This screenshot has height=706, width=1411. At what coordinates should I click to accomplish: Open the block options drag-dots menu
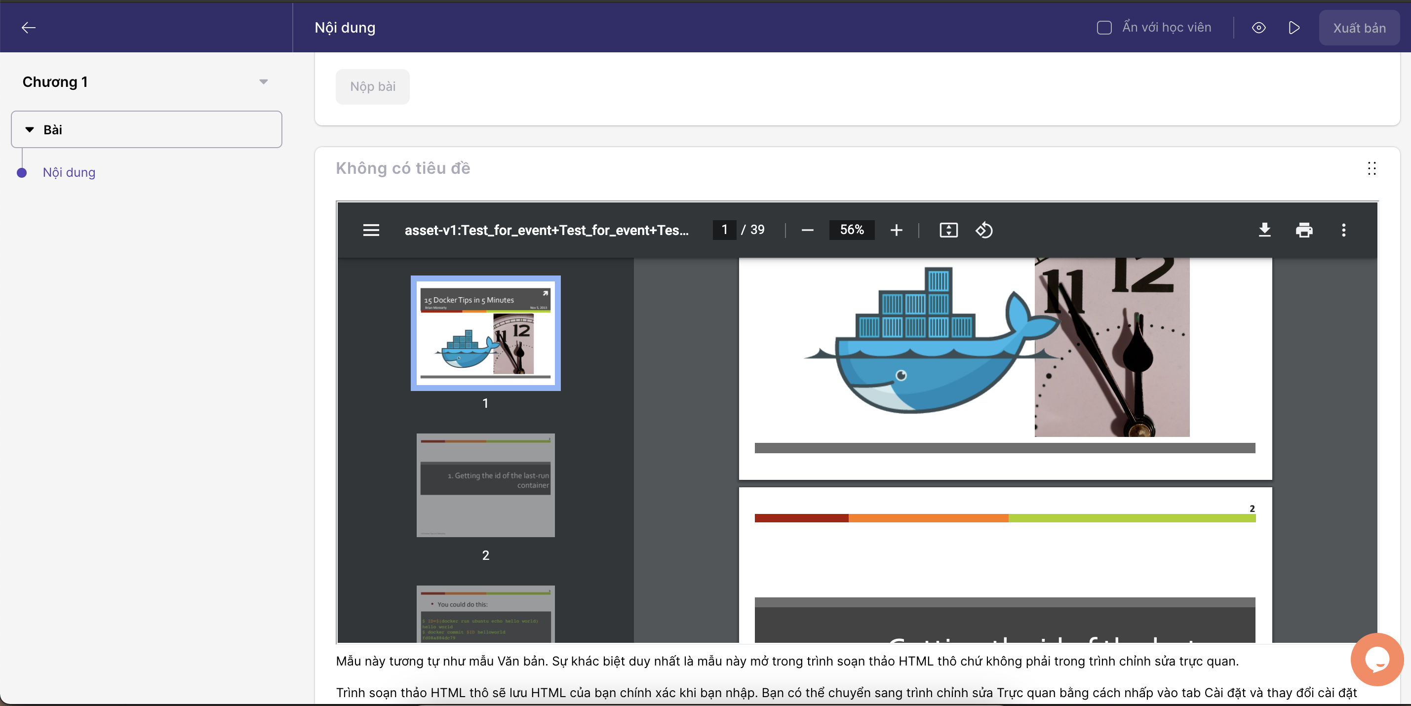click(x=1371, y=168)
